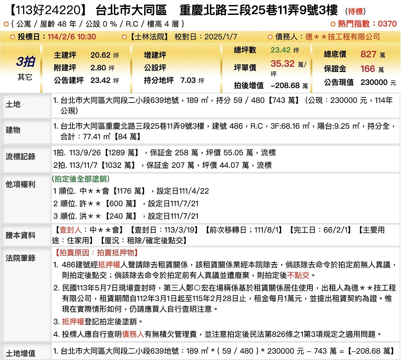The height and width of the screenshot is (360, 401).
Task: Select the 法院筆錄 section header
Action: point(20,258)
